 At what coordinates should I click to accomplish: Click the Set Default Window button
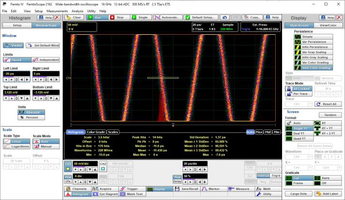(43, 45)
